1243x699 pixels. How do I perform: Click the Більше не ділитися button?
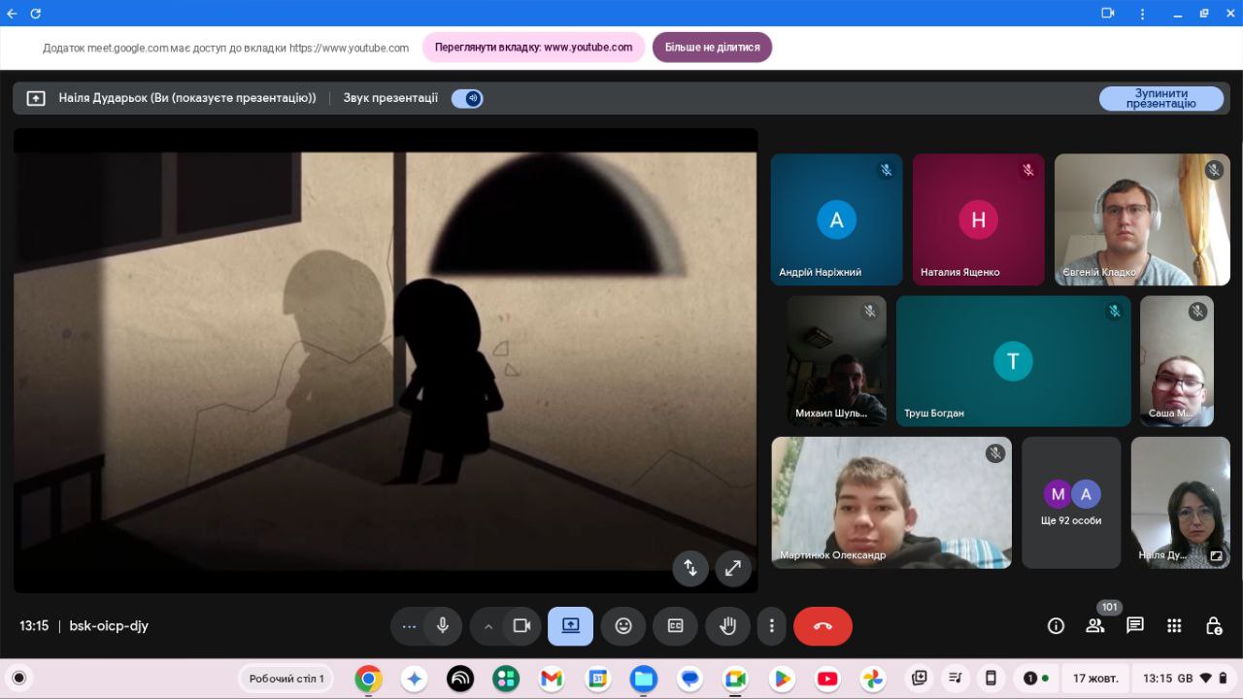click(712, 48)
